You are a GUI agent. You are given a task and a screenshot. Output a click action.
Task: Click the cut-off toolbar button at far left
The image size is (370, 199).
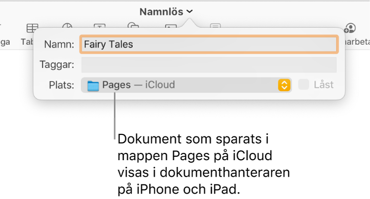click(x=5, y=41)
